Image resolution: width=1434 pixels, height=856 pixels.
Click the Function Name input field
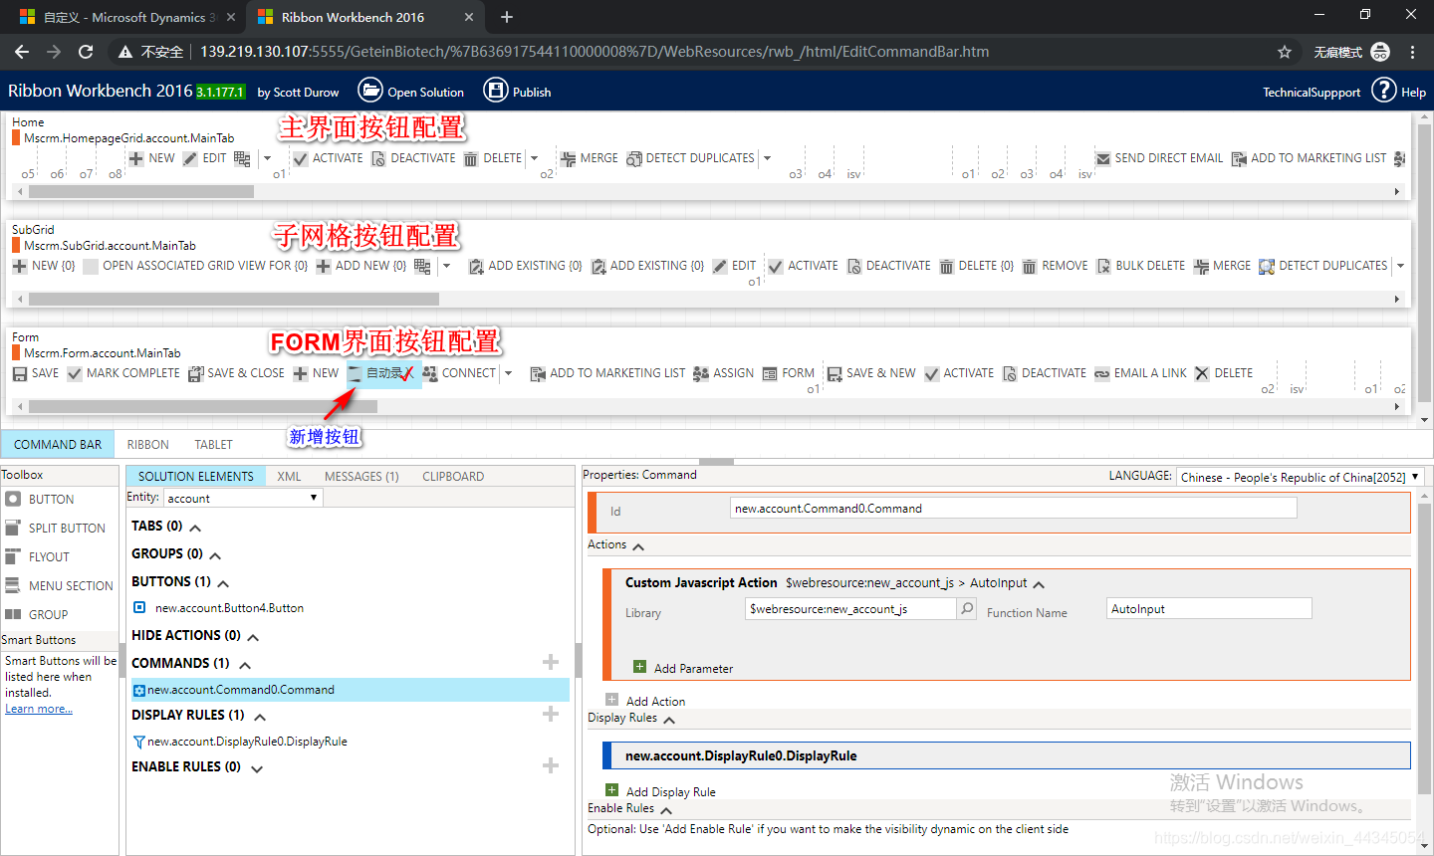[x=1210, y=608]
